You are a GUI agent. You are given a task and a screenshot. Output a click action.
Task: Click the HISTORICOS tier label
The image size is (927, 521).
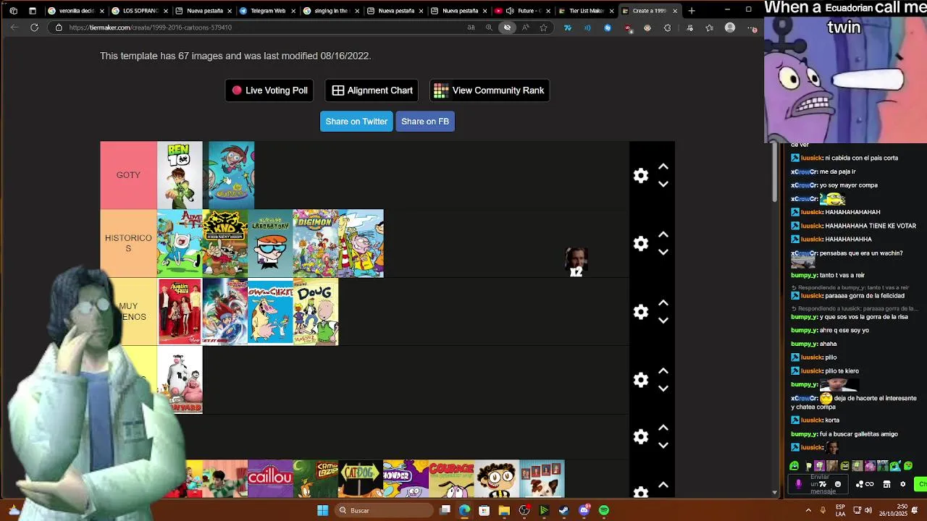[x=128, y=243]
